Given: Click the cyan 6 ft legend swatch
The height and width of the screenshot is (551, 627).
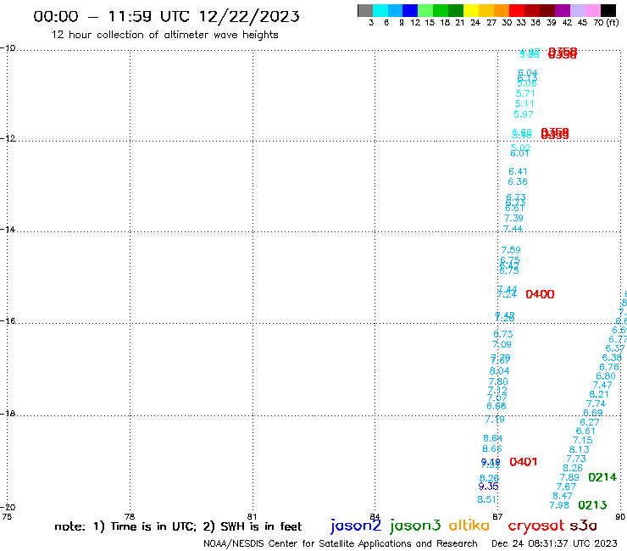Looking at the screenshot, I should (x=380, y=10).
